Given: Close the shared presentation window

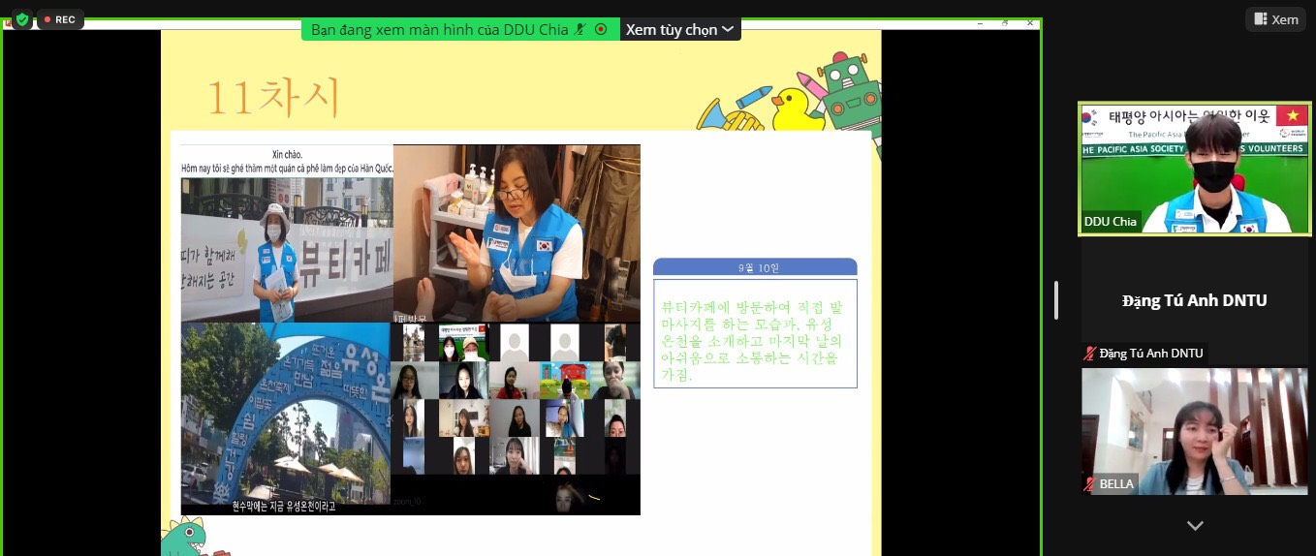Looking at the screenshot, I should point(1029,23).
